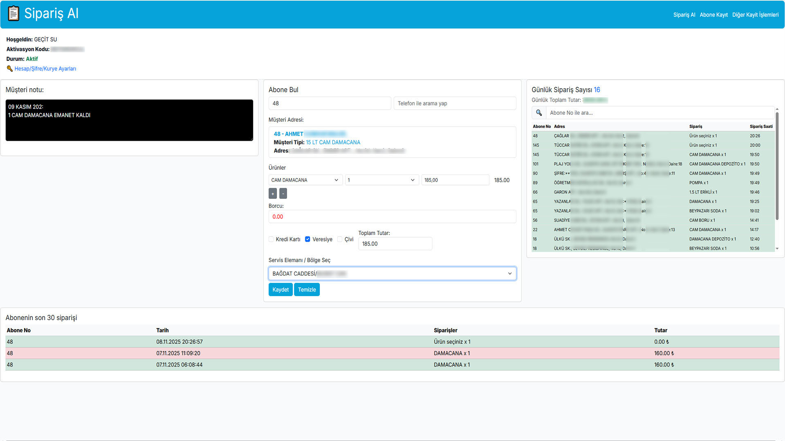
Task: Click the black Müşteri notu text area
Action: 129,120
